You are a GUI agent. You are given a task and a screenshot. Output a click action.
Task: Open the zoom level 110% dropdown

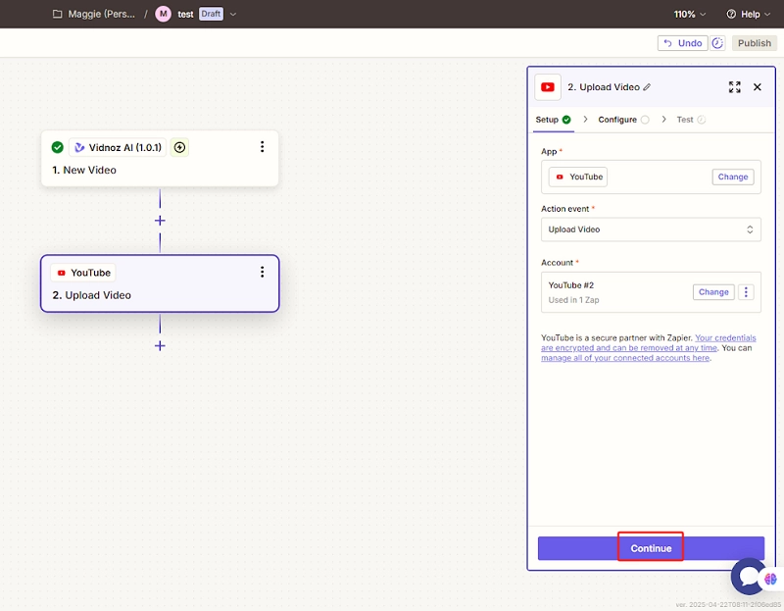coord(689,15)
